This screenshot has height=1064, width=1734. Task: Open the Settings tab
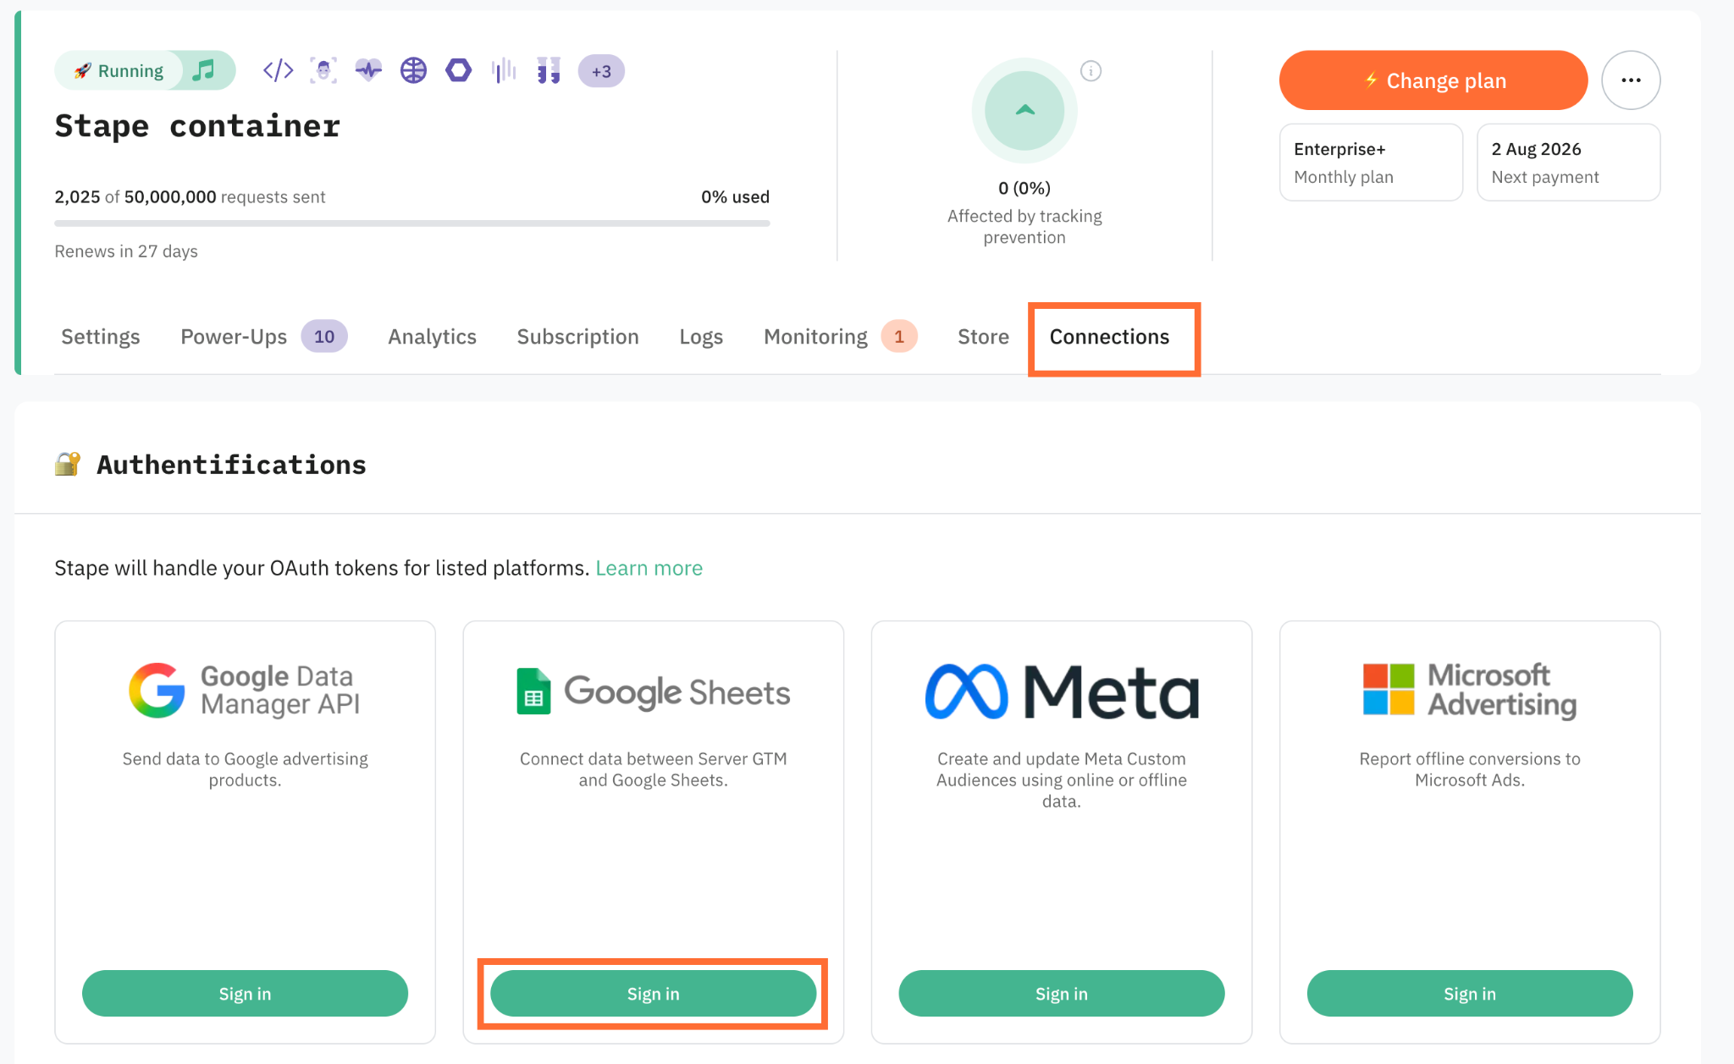click(101, 337)
